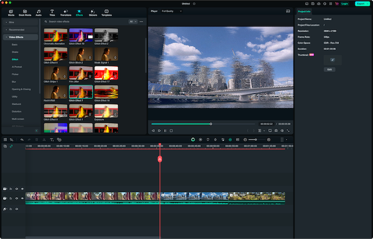
Task: Click the Export button
Action: tap(361, 3)
